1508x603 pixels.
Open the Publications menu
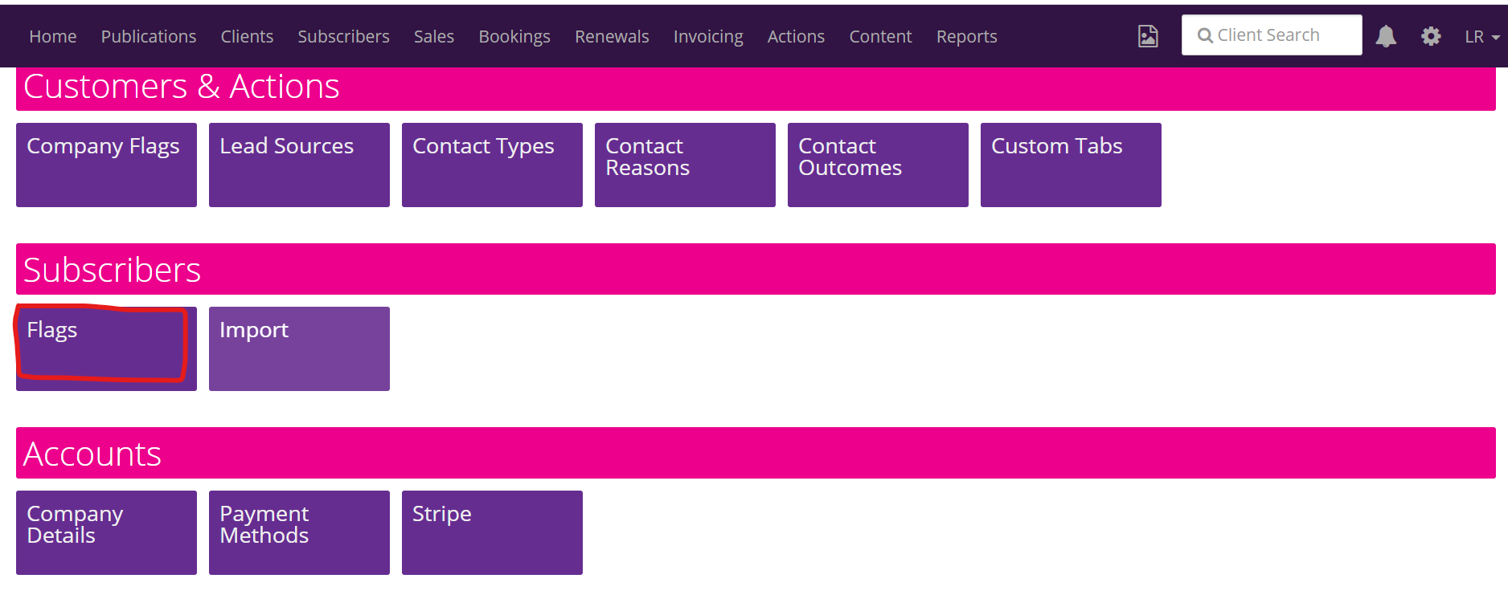(x=149, y=37)
